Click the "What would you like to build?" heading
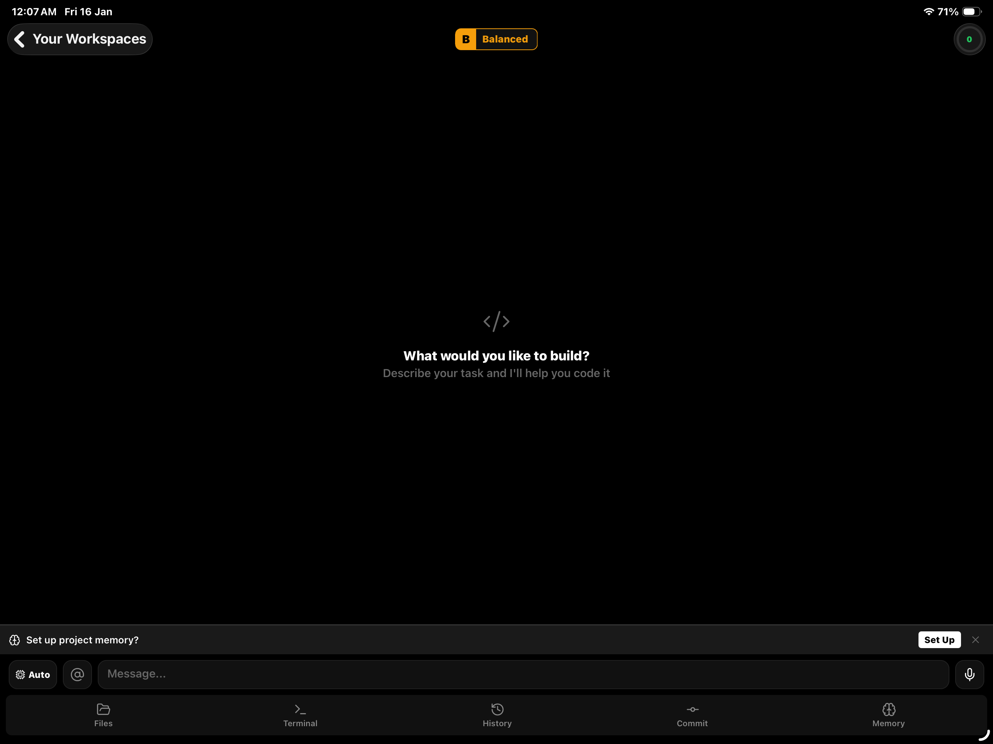993x744 pixels. tap(496, 356)
